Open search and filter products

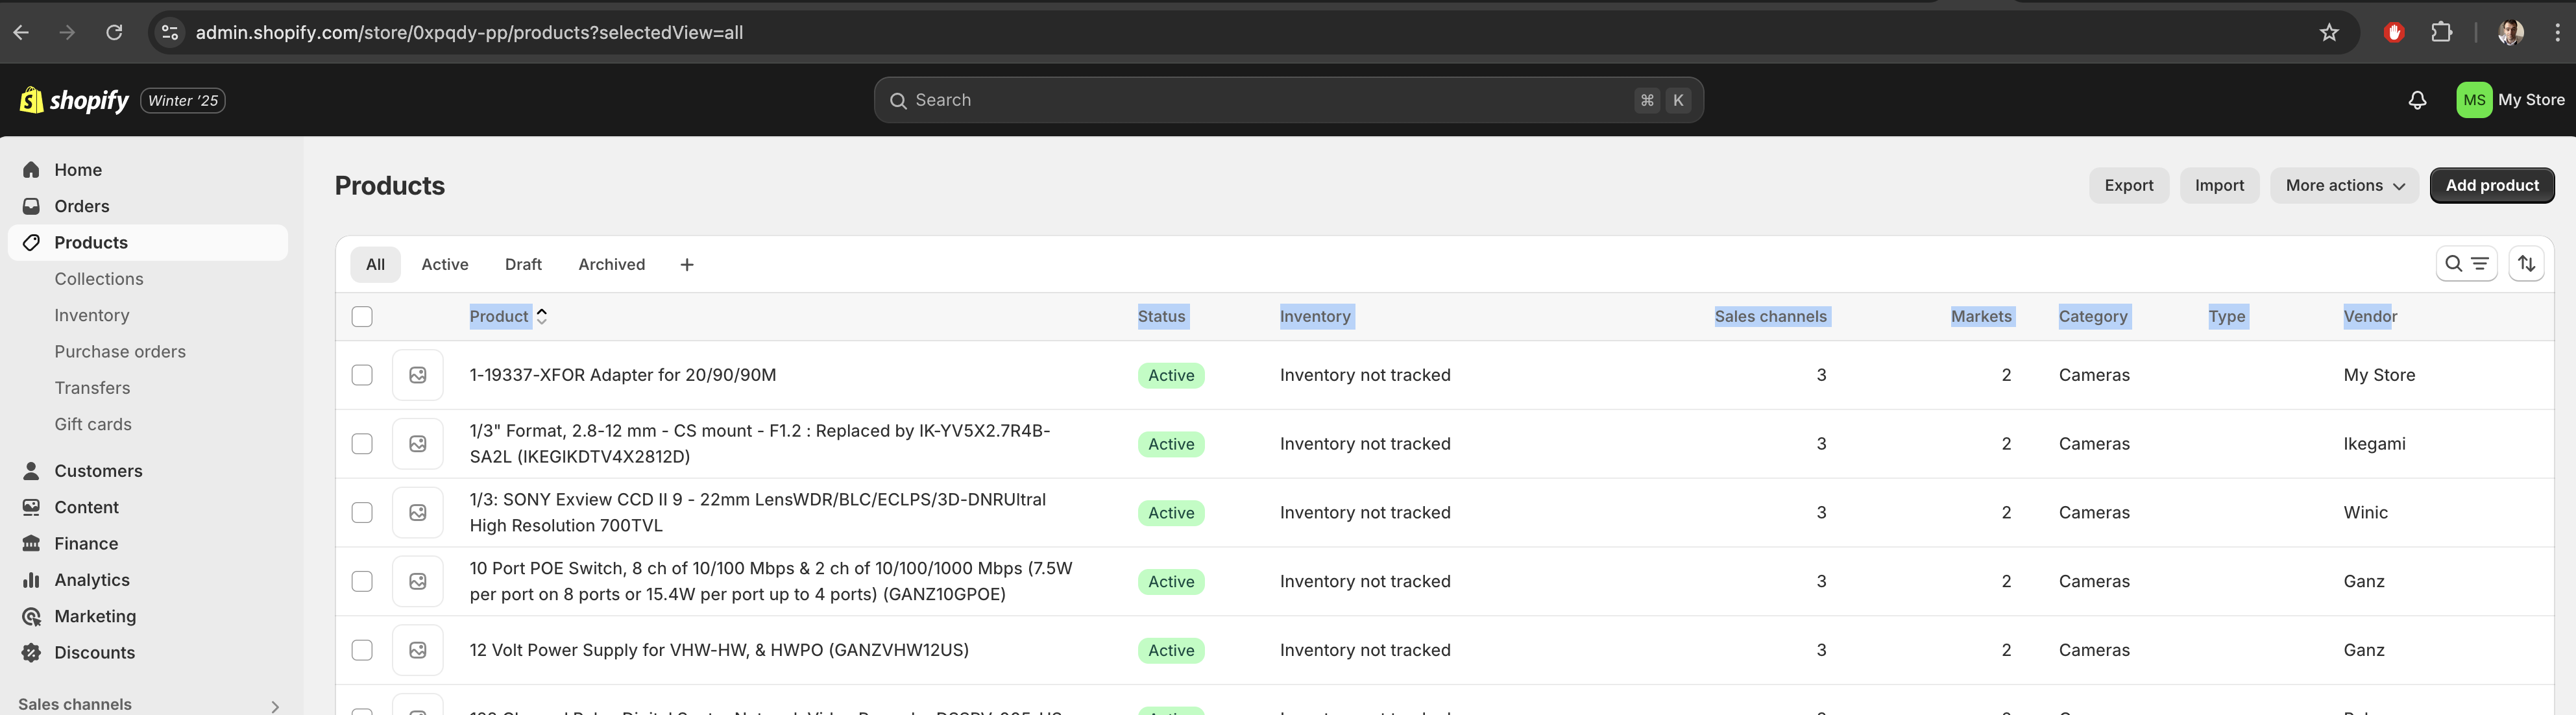click(x=2467, y=263)
